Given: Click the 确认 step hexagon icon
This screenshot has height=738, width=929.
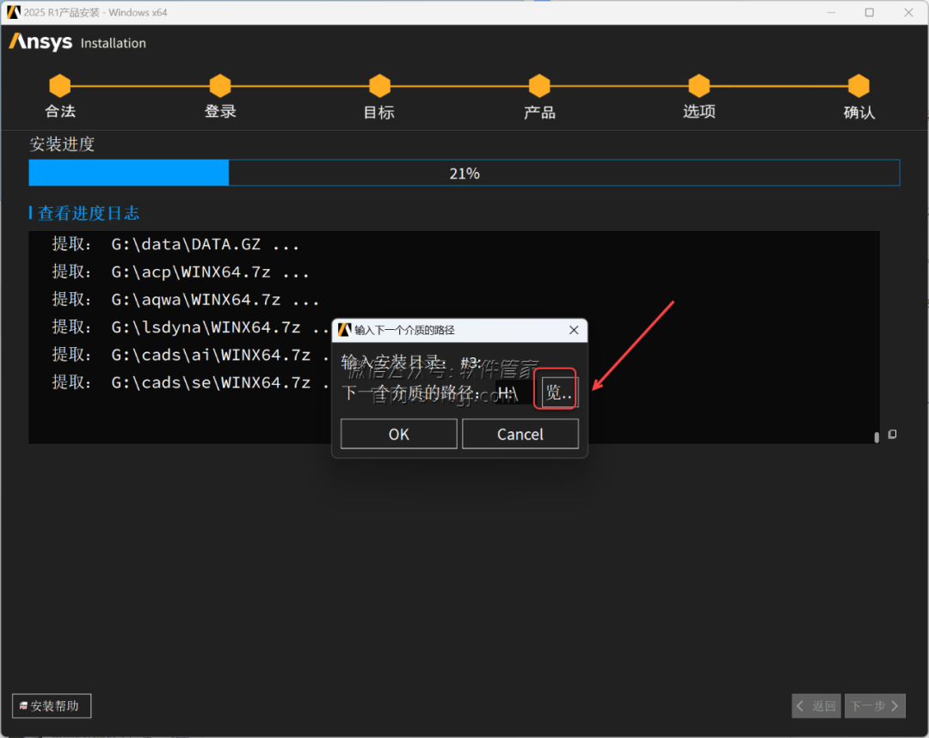Looking at the screenshot, I should tap(858, 86).
